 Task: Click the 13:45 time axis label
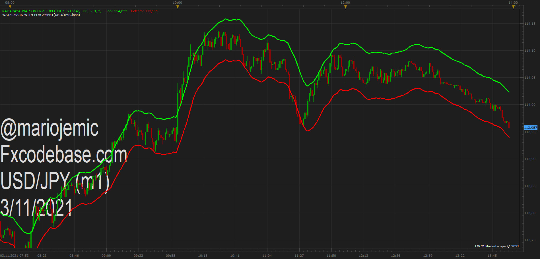(492, 256)
